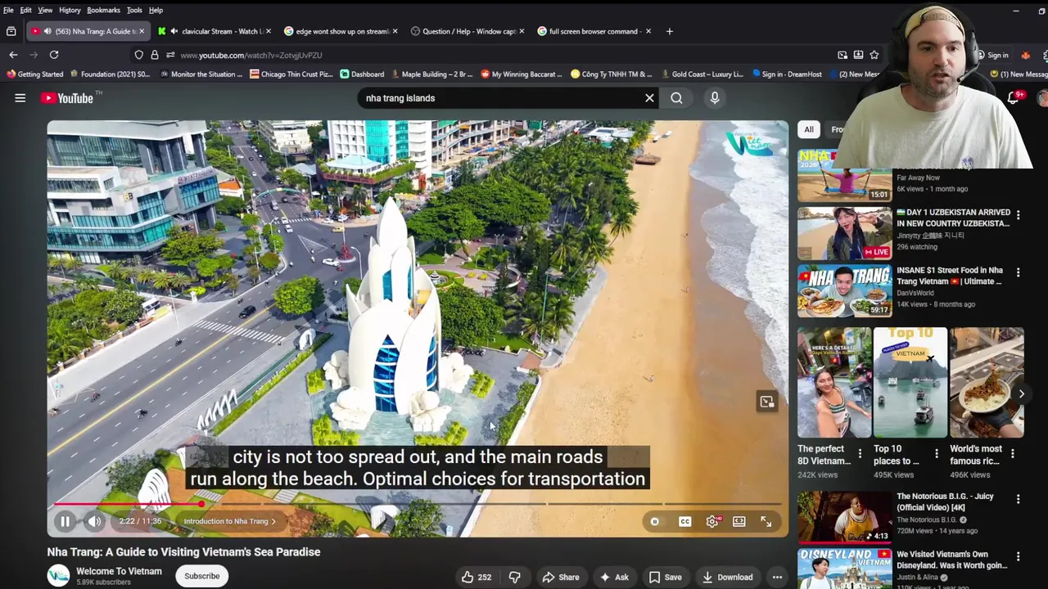1048x589 pixels.
Task: Open the Tools menu
Action: pyautogui.click(x=134, y=10)
